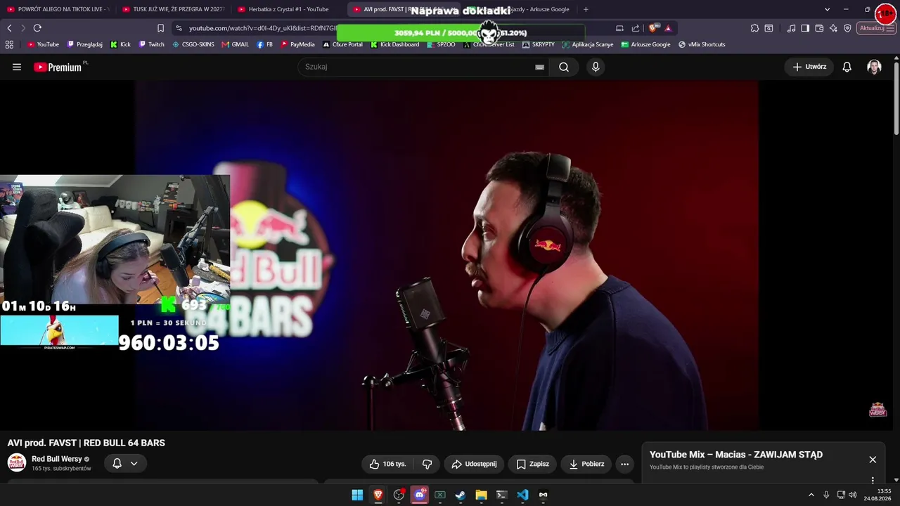Switch to Herbatka z Crystal #1 tab
Viewport: 900px width, 506px height.
pos(288,9)
